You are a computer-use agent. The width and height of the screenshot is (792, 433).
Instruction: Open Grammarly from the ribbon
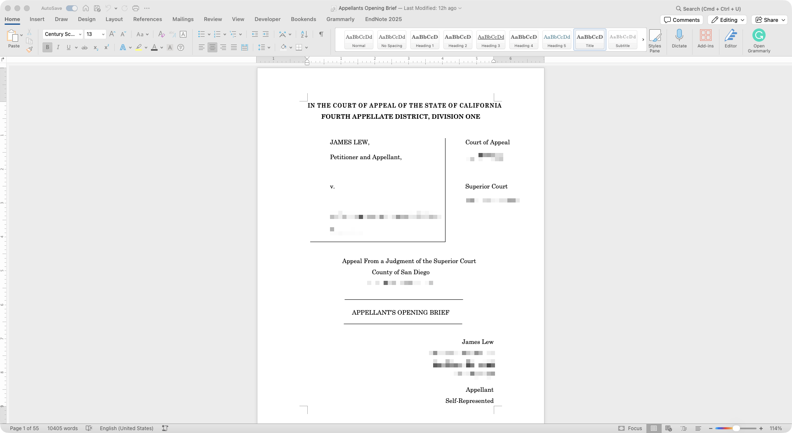coord(759,40)
